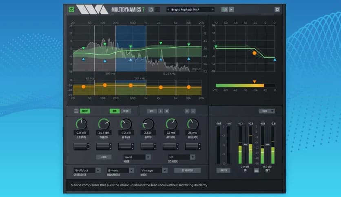Click the THRESH knob
Image resolution: width=341 pixels, height=197 pixels.
pyautogui.click(x=104, y=124)
